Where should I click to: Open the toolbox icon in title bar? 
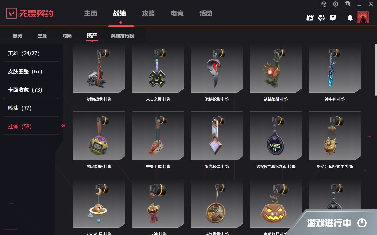click(x=347, y=4)
